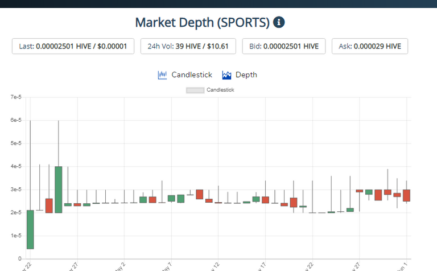Click the tall green candle reaching 4e-5
This screenshot has height=271, width=437.
pyautogui.click(x=59, y=190)
